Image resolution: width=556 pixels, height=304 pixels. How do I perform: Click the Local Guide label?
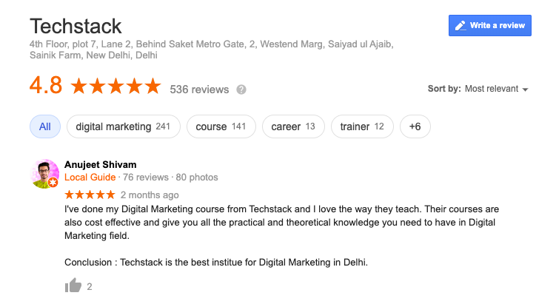(90, 178)
